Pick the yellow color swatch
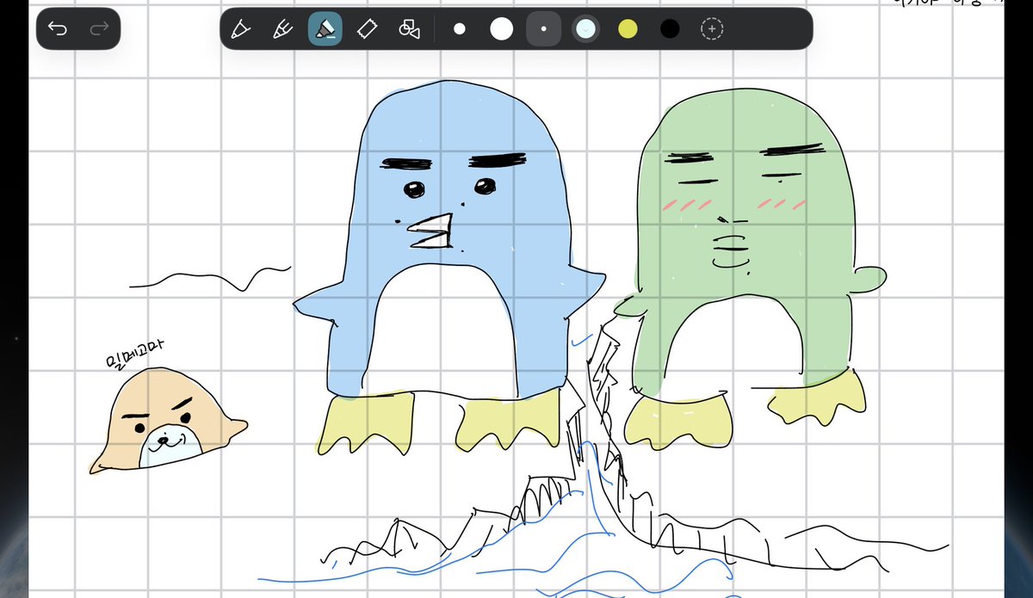Screen dimensions: 1033x598 (x=628, y=29)
